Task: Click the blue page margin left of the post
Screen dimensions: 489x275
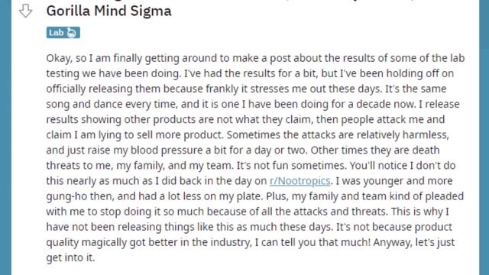Action: tap(5, 137)
